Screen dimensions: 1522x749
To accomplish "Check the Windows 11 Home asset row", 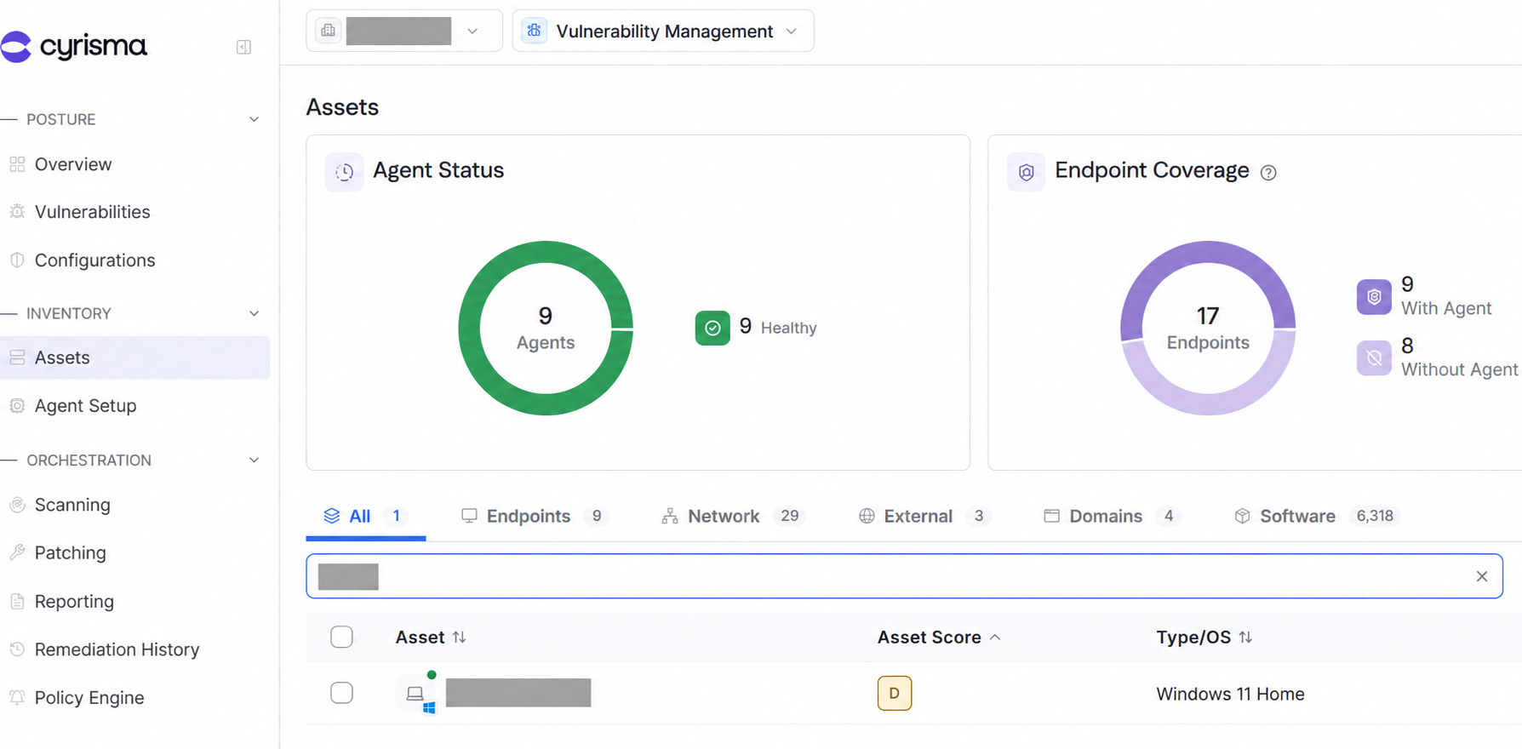I will pos(341,693).
